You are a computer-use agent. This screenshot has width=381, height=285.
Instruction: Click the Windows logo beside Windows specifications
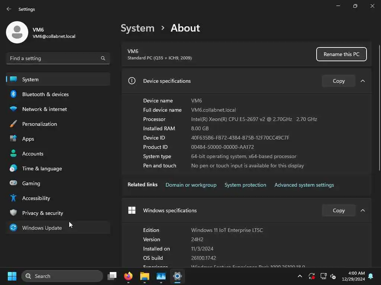(132, 210)
